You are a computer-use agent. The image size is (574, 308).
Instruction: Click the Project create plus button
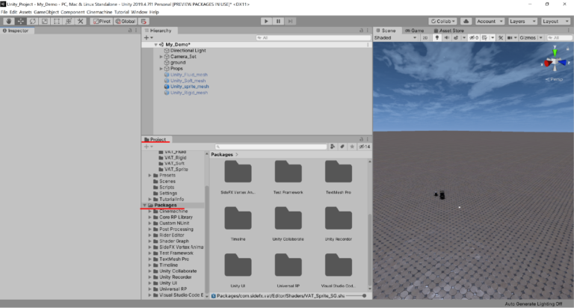[148, 147]
